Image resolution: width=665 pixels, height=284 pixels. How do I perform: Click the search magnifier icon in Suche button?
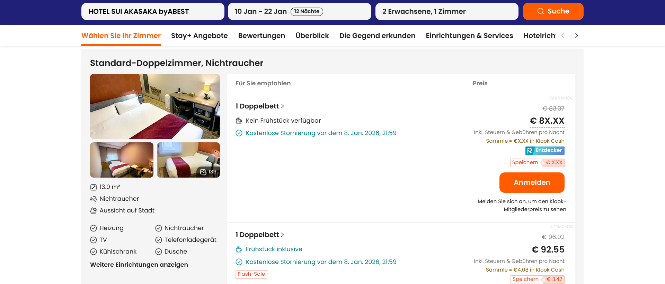click(x=540, y=11)
